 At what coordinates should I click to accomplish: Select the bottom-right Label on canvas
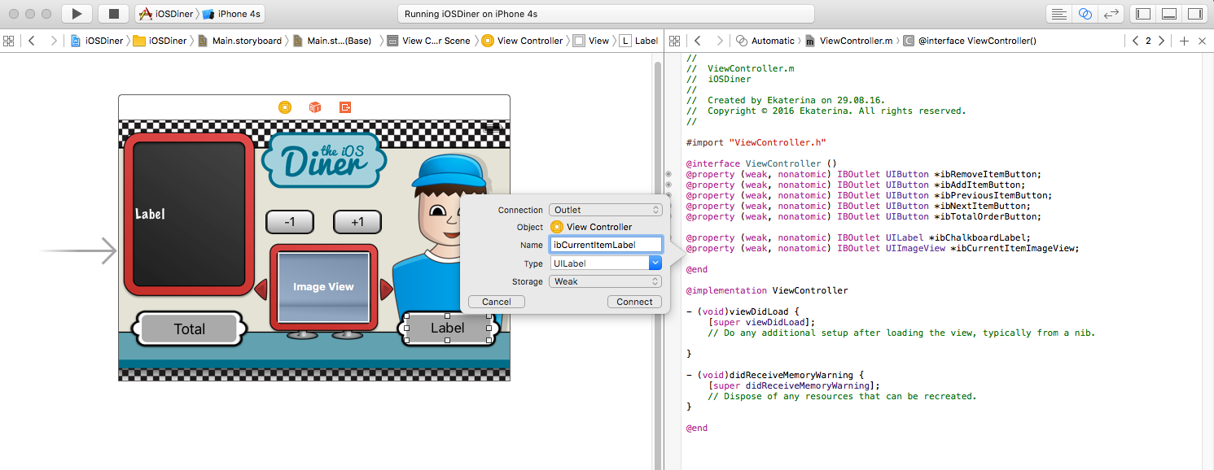coord(447,328)
